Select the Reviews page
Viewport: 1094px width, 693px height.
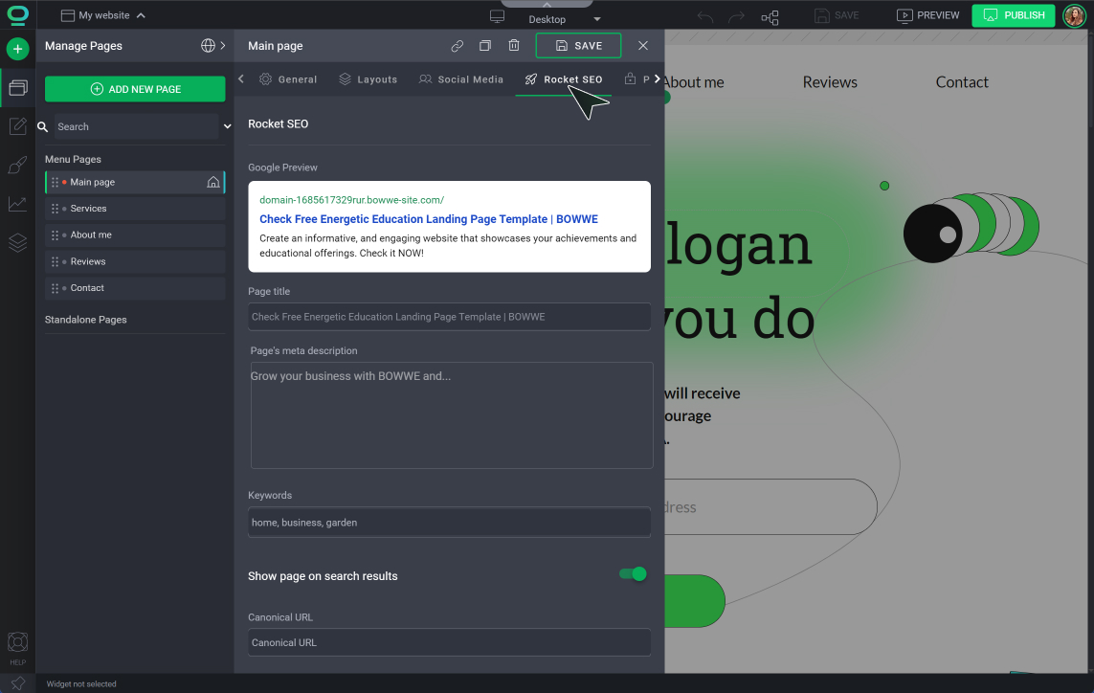click(x=135, y=261)
